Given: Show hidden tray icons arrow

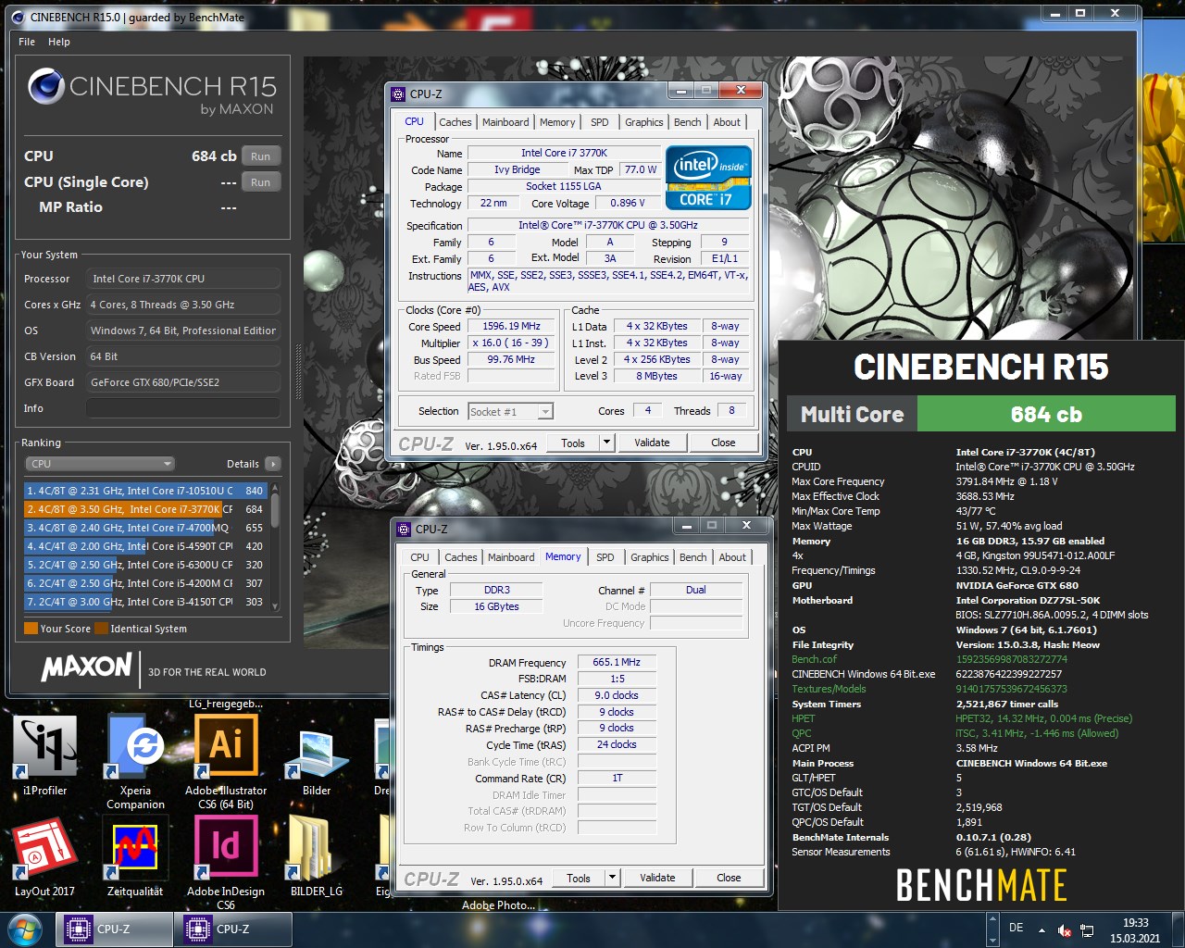Looking at the screenshot, I should [x=1042, y=929].
